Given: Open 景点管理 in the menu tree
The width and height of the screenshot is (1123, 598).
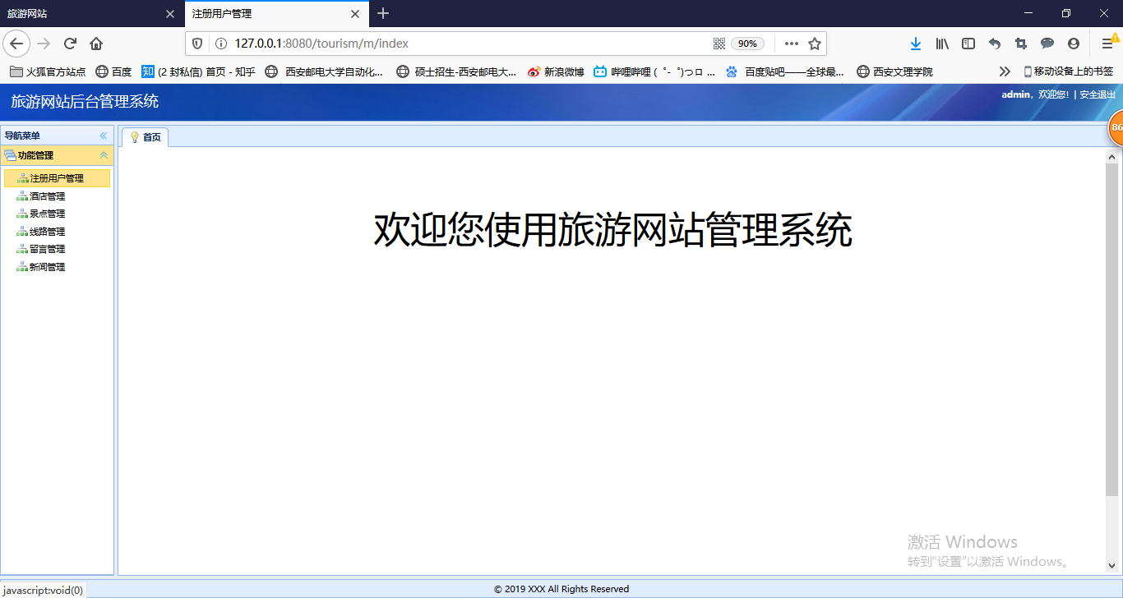Looking at the screenshot, I should tap(47, 214).
